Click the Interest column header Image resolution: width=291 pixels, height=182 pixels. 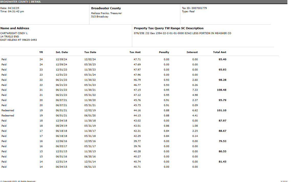point(192,52)
